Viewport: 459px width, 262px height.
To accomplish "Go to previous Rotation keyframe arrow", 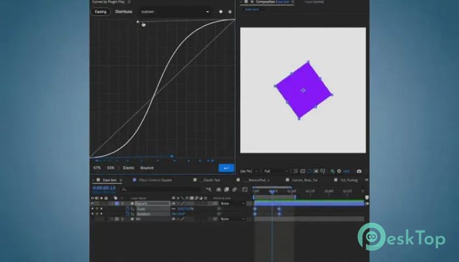I will pos(92,214).
